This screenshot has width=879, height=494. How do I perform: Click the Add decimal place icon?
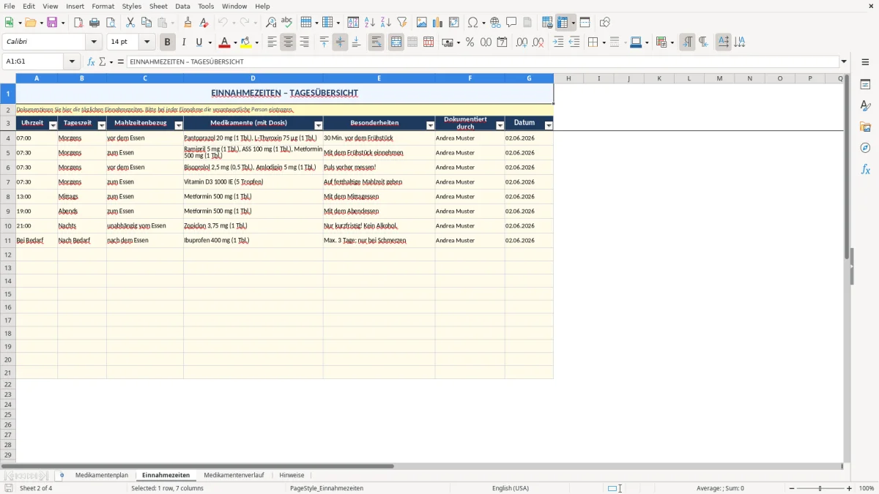(522, 42)
